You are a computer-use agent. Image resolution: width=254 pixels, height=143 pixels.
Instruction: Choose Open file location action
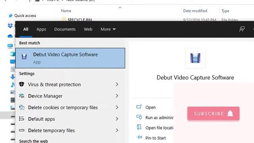[x=160, y=128]
